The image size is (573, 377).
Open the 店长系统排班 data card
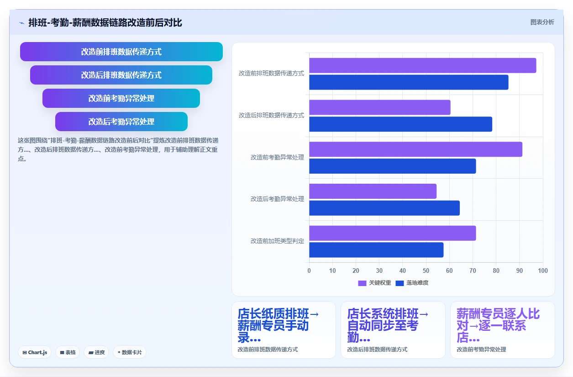(x=393, y=330)
